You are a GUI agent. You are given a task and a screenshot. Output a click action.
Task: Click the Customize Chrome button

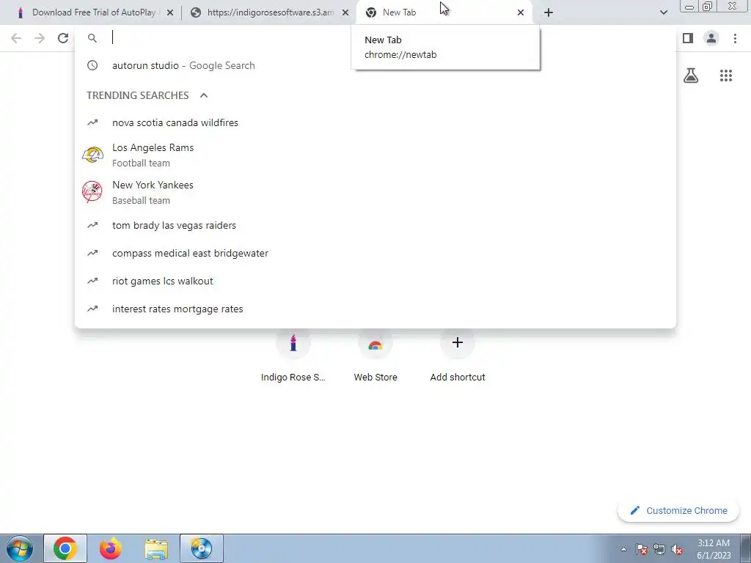pos(678,511)
